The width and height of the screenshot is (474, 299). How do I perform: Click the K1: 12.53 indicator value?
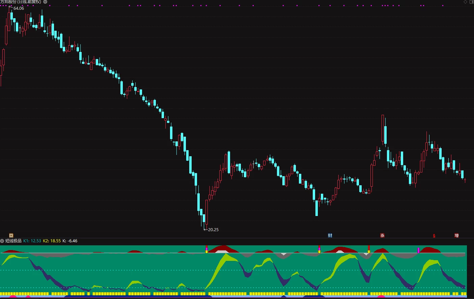point(32,241)
